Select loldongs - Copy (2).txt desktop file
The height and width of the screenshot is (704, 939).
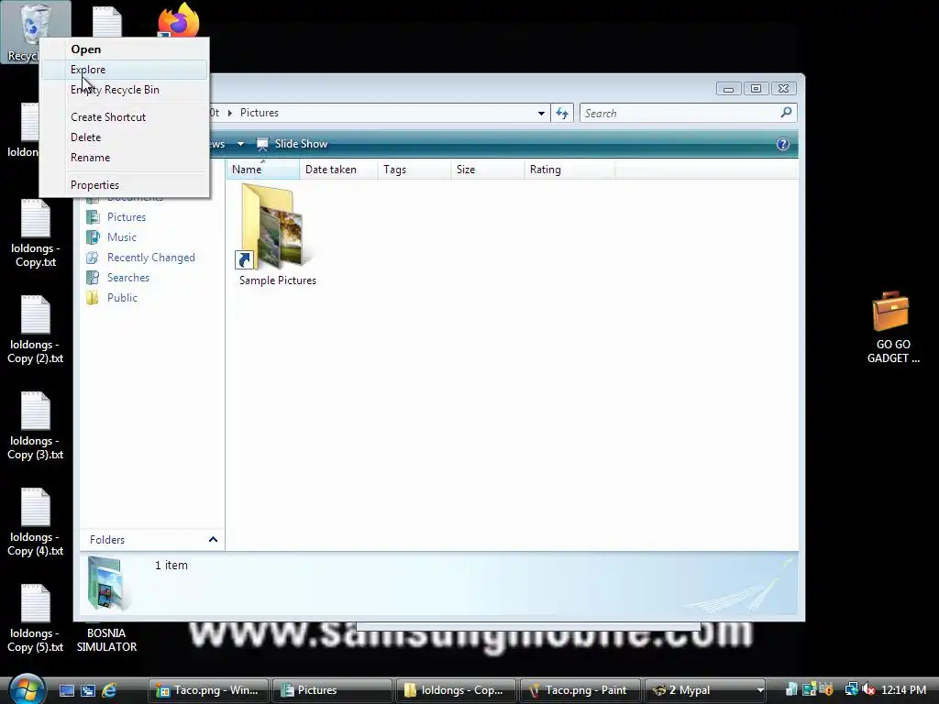click(36, 330)
